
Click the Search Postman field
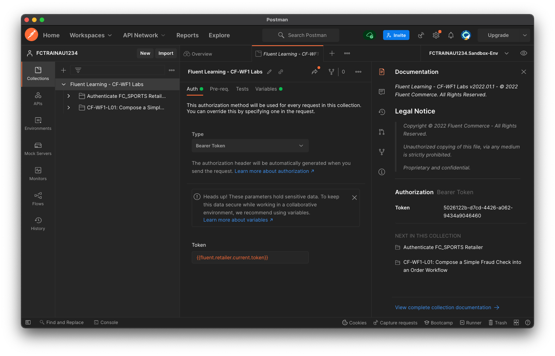301,35
